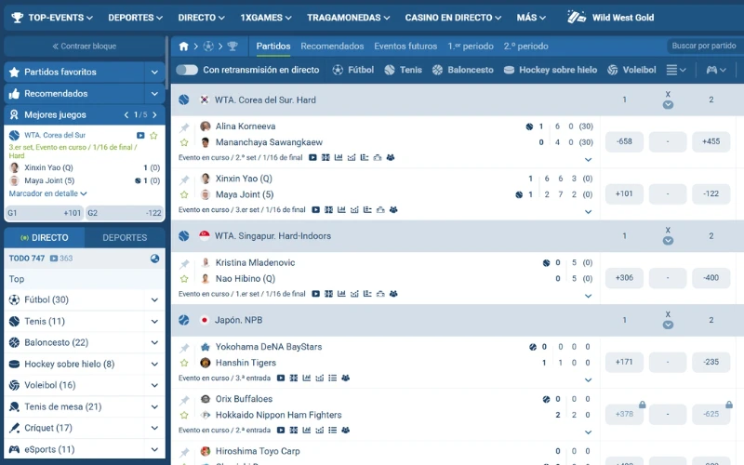Screen dimensions: 744x465
Task: Pin the Kristina Mladenovic match
Action: 184,263
